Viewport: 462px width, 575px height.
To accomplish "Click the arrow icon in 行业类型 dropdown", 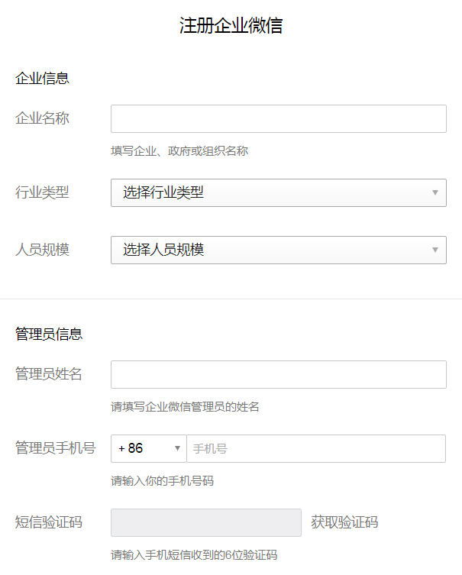I will click(x=435, y=192).
